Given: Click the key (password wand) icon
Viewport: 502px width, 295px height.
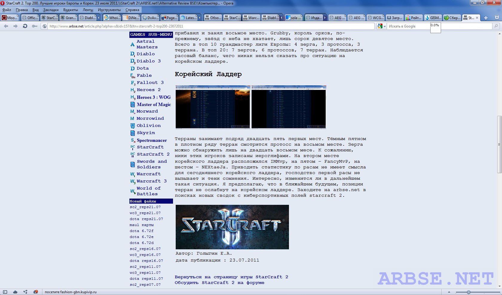Looking at the screenshot, I should tap(35, 26).
